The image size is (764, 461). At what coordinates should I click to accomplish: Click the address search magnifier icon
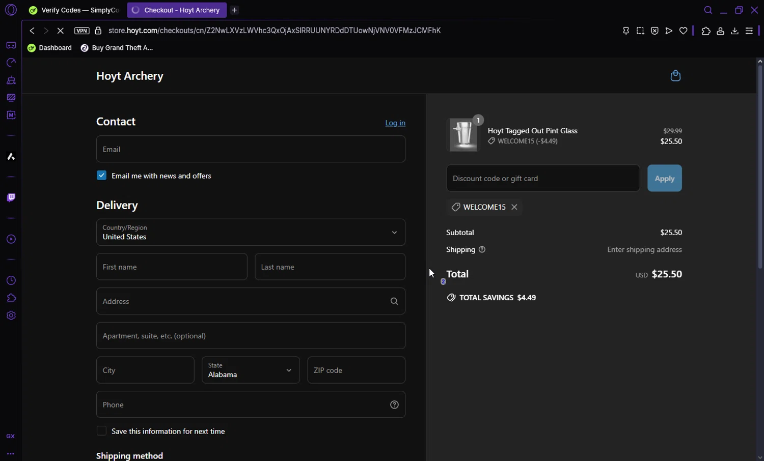[394, 301]
